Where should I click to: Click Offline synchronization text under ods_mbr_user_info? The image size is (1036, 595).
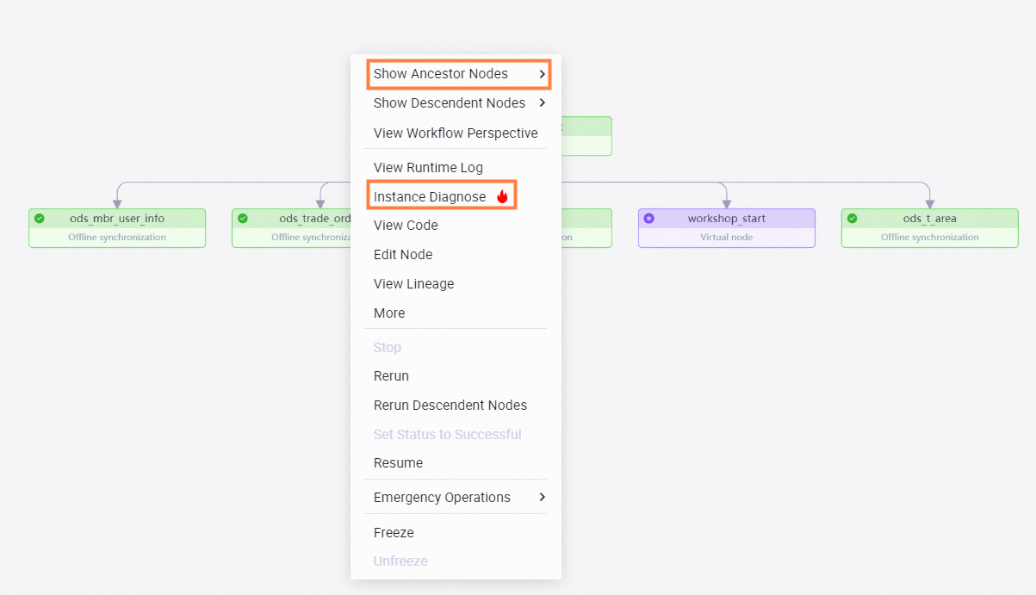click(x=117, y=238)
